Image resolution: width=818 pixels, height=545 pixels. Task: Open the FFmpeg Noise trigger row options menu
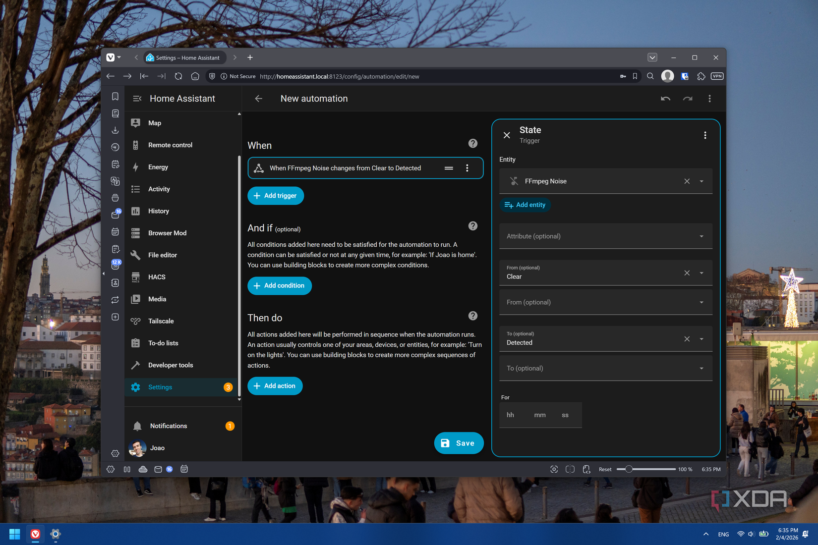tap(467, 168)
